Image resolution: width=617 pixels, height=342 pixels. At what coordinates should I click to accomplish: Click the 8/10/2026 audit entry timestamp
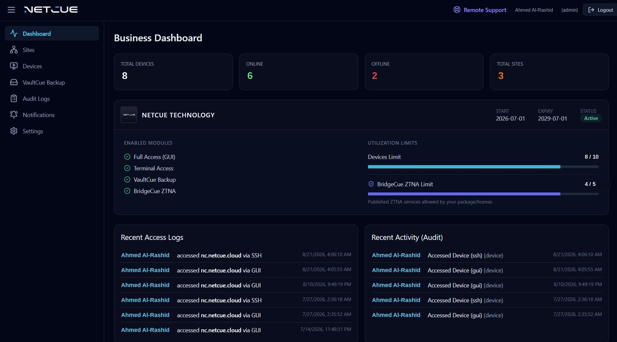[x=578, y=284]
